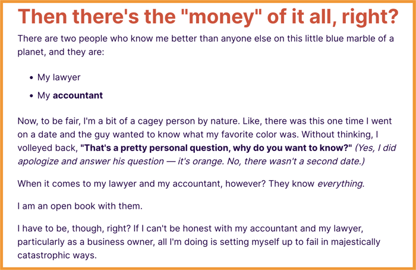Click the "My lawyer" bullet item
Screen dimensions: 416x270
tap(59, 77)
